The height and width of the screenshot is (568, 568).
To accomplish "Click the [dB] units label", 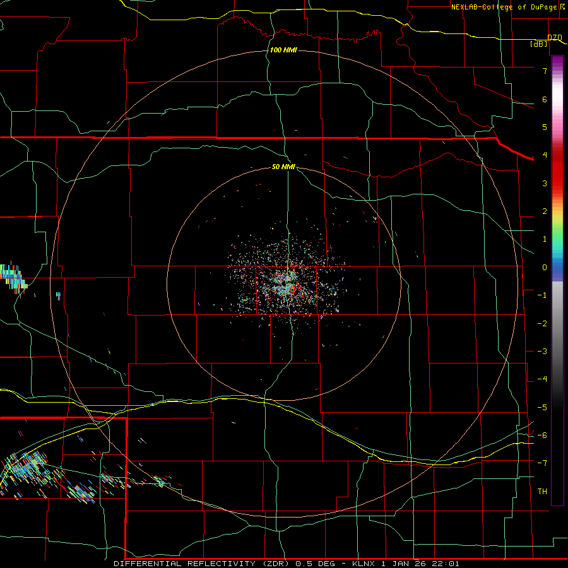I will point(539,44).
